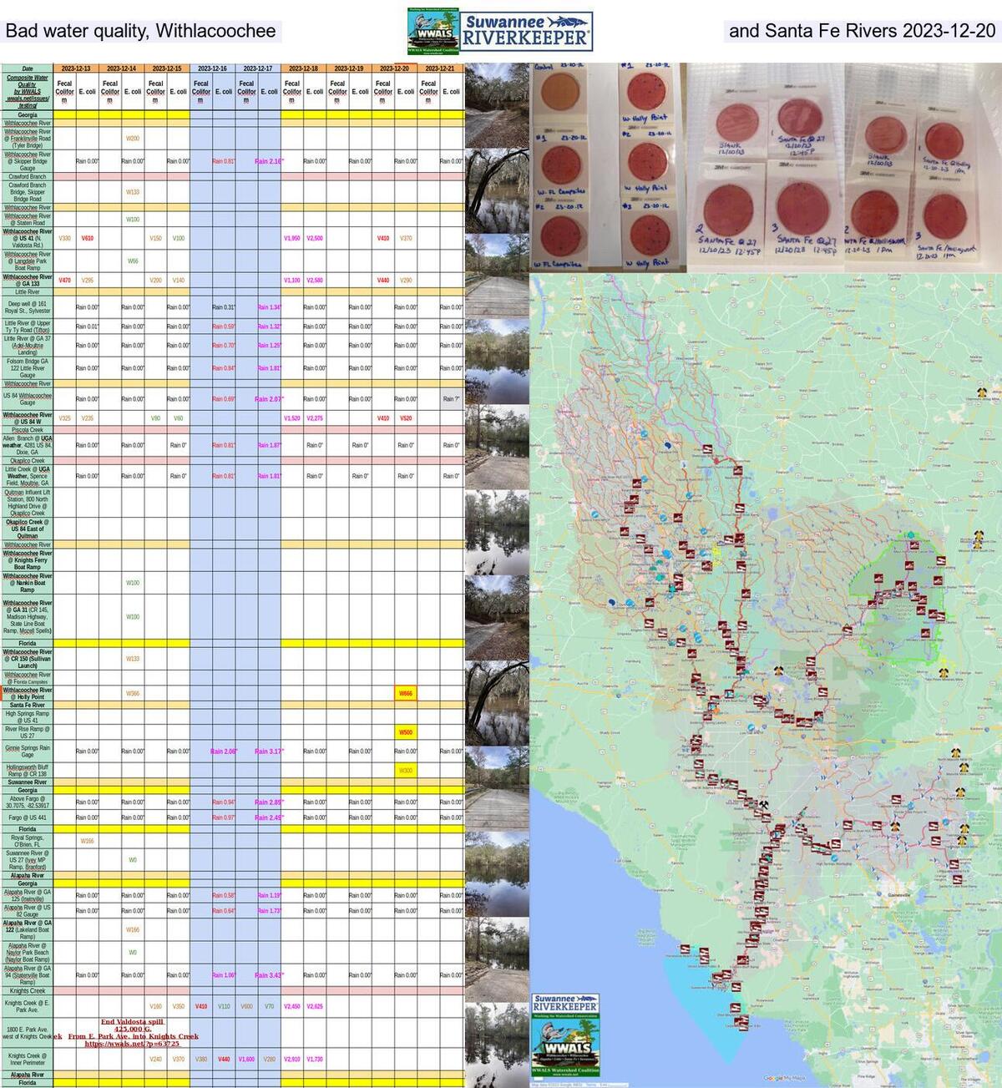Select the Fargo @ US 441 row label
This screenshot has width=1002, height=1088.
pyautogui.click(x=28, y=817)
